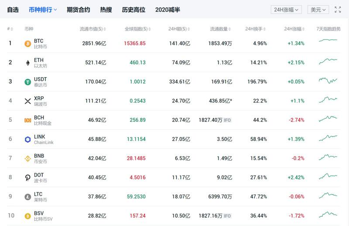The height and width of the screenshot is (226, 349).
Task: Click LINK 24H volume 27.05亿
Action: (181, 139)
